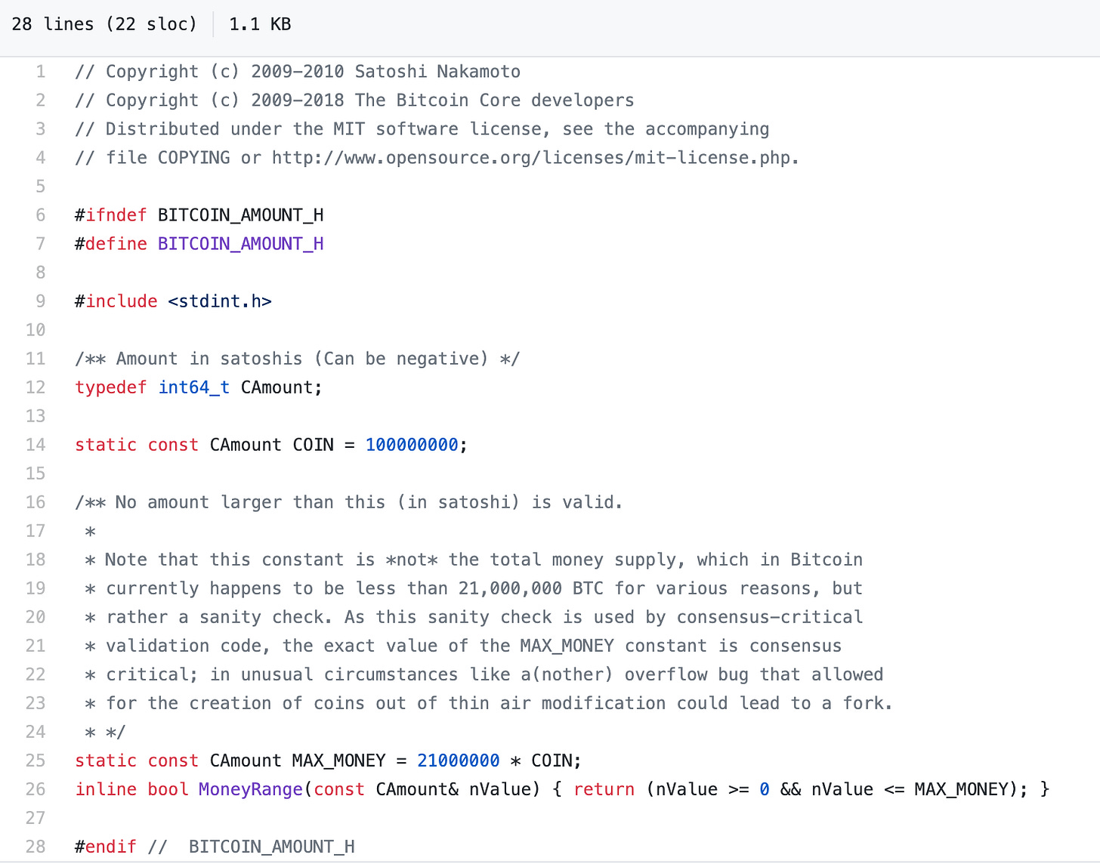Select line number 12 in the gutter
Image resolution: width=1100 pixels, height=864 pixels.
[x=36, y=387]
